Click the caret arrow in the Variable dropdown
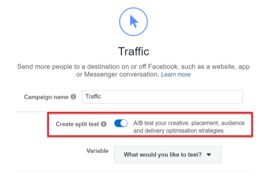Viewport: 277px width, 175px height. pyautogui.click(x=209, y=155)
